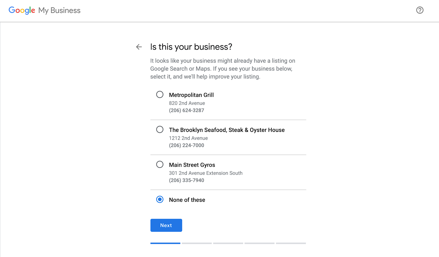This screenshot has width=439, height=257.
Task: Select the Metropolitan Grill radio button
Action: [160, 95]
